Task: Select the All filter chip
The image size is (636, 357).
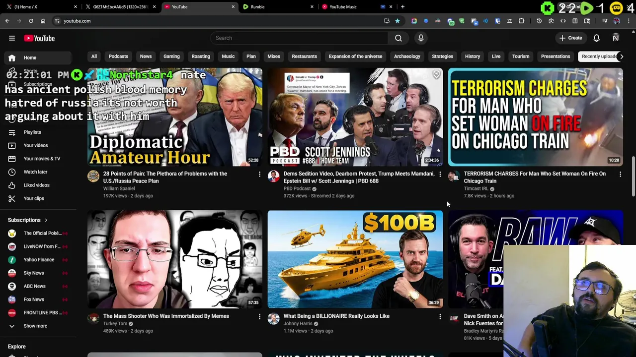Action: tap(94, 57)
